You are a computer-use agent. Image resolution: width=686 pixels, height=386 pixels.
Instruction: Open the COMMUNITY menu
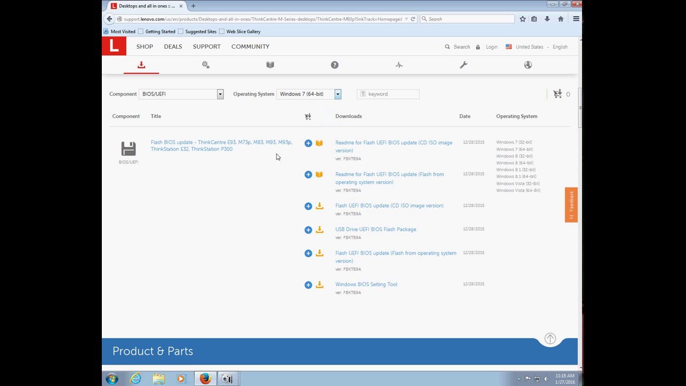click(x=250, y=47)
